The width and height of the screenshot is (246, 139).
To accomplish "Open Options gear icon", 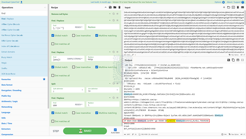I will tap(224, 2).
